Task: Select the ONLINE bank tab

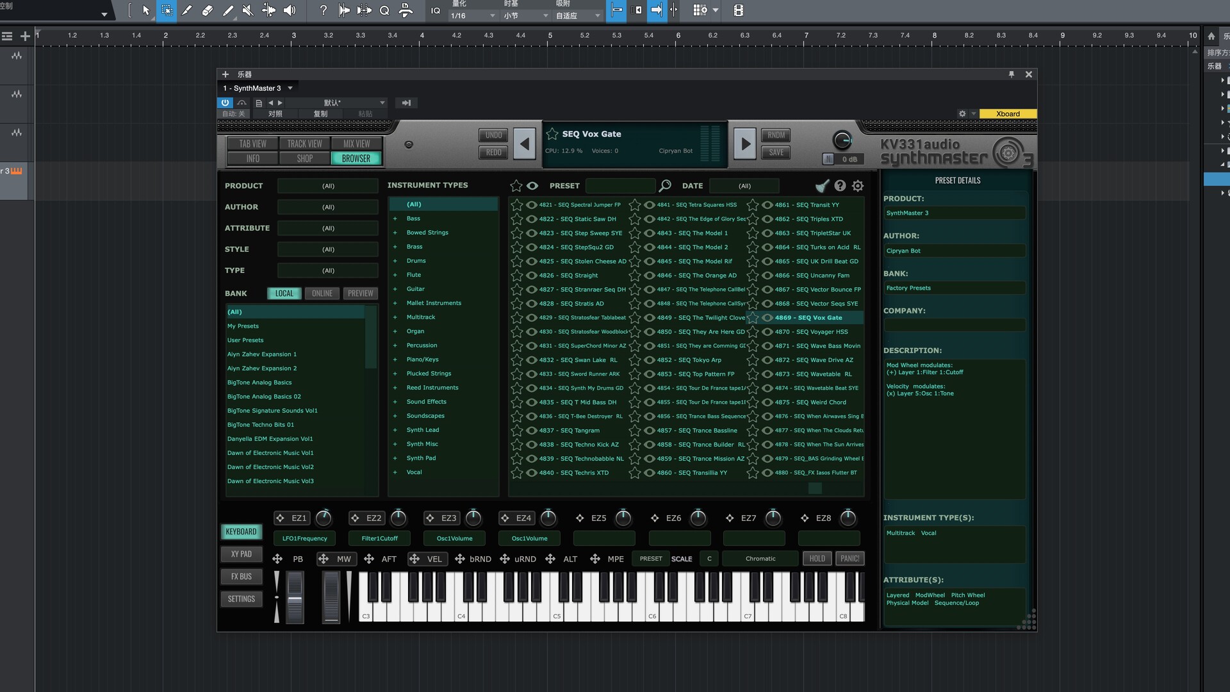Action: click(322, 293)
